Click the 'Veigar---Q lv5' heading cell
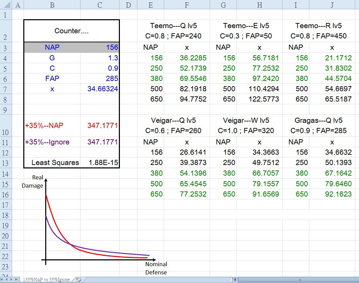 173,126
